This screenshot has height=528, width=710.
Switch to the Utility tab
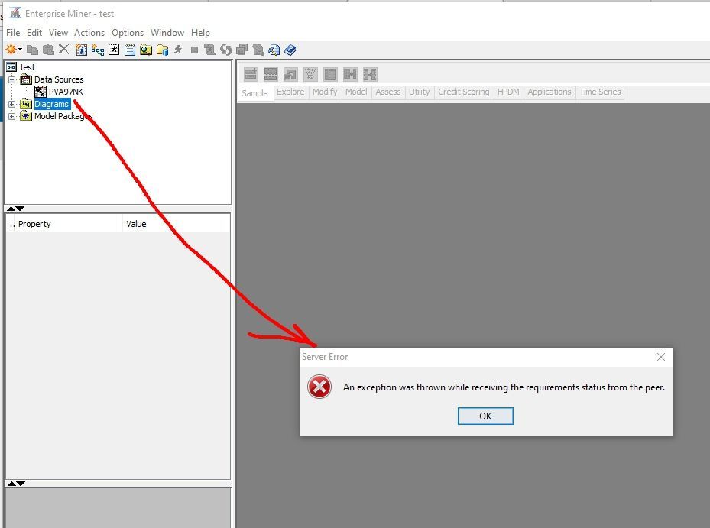[x=419, y=92]
